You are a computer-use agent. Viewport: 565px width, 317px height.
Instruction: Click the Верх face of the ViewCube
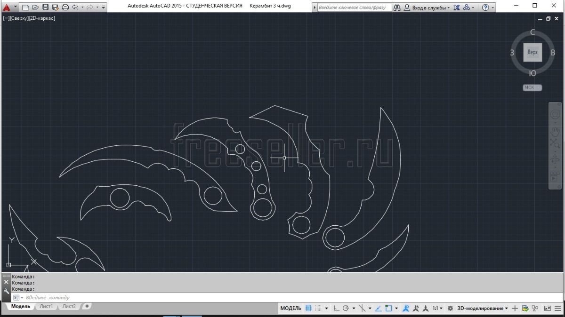(533, 52)
